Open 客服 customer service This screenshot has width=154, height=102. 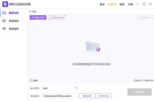pyautogui.click(x=122, y=4)
